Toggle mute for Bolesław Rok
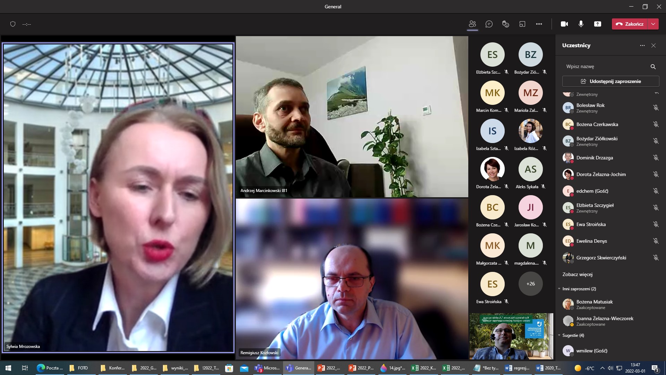The width and height of the screenshot is (666, 375). click(656, 108)
